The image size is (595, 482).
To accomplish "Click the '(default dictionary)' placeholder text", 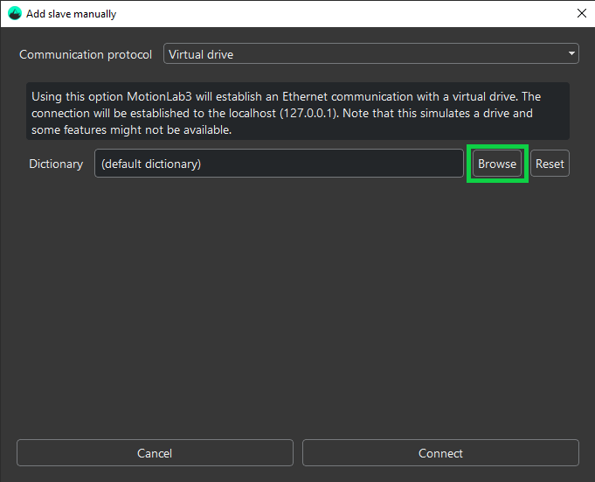I will pyautogui.click(x=150, y=164).
